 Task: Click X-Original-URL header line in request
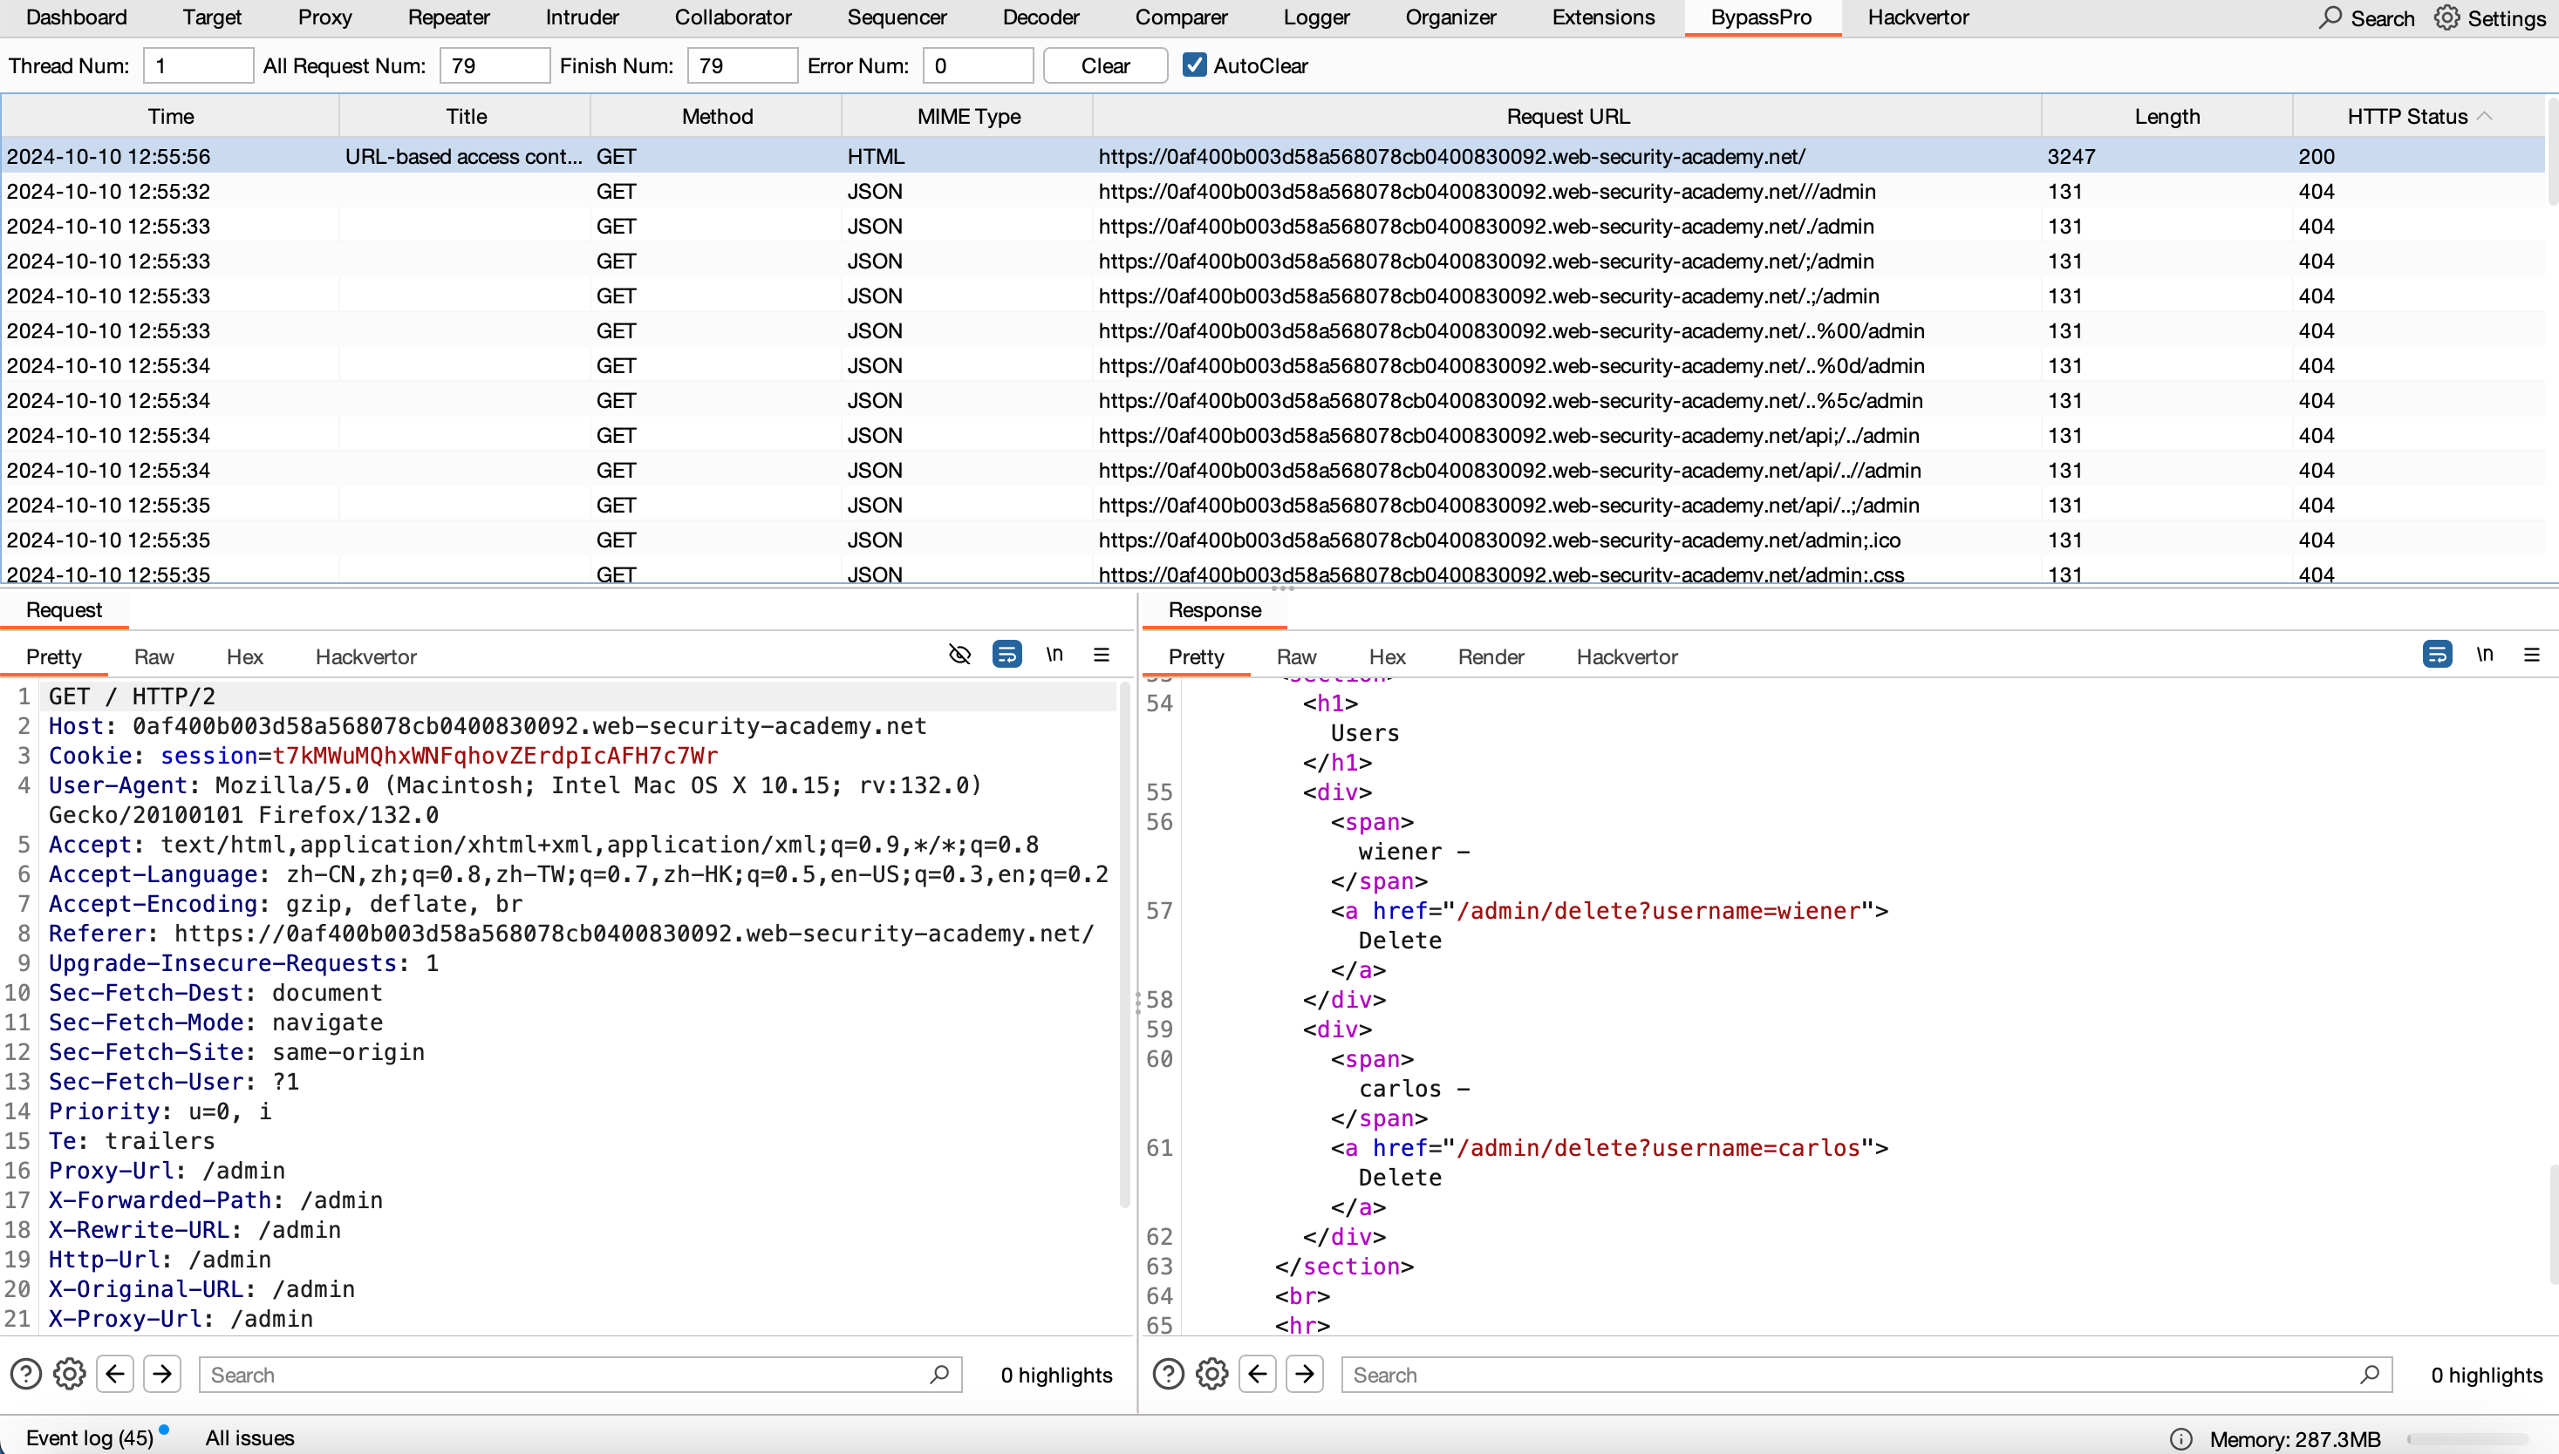201,1288
